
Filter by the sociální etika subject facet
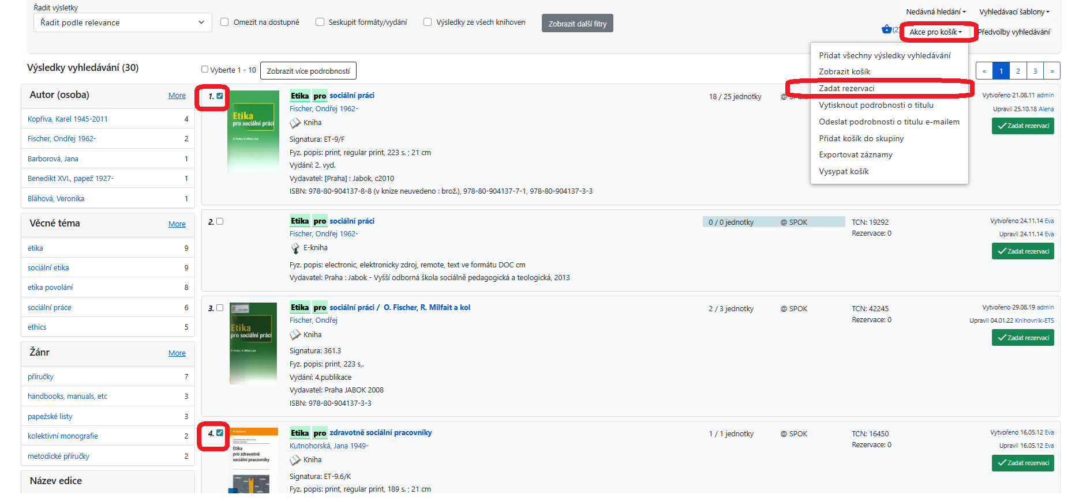tap(48, 267)
